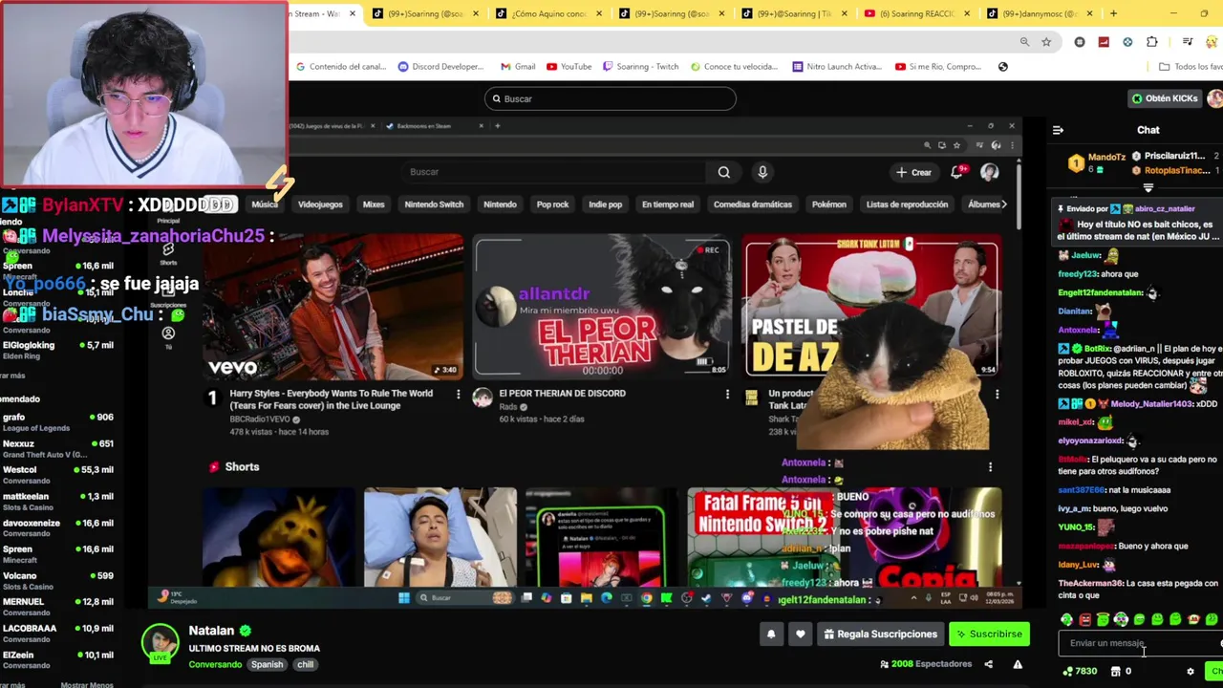The width and height of the screenshot is (1223, 688).
Task: Open LACOBRAAA channel in the sidebar
Action: point(57,634)
